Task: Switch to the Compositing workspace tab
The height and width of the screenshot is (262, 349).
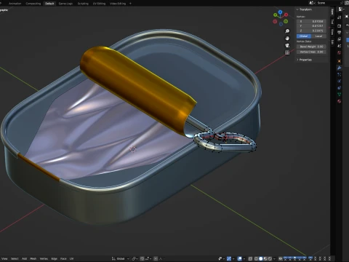Action: click(x=33, y=4)
